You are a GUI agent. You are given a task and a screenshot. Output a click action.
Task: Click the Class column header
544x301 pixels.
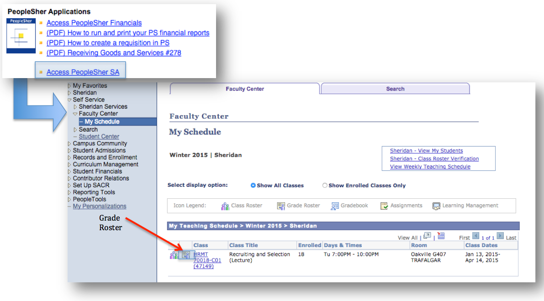(x=201, y=246)
